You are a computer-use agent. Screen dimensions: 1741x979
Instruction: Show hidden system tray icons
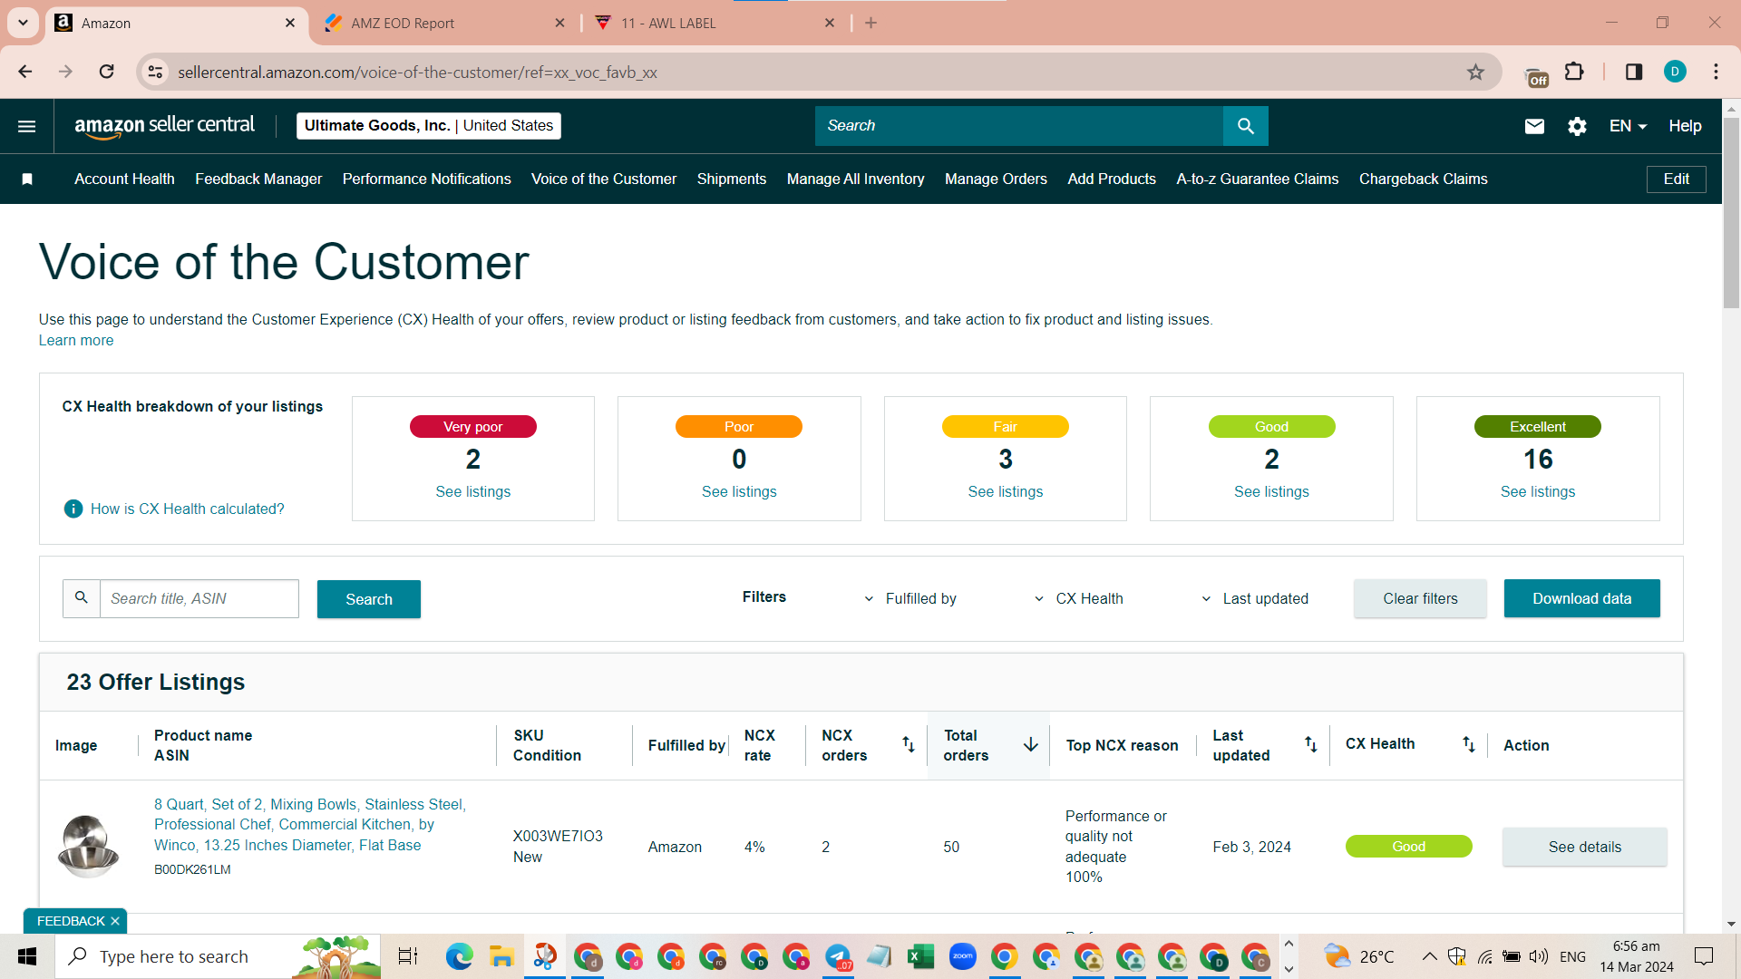point(1429,956)
